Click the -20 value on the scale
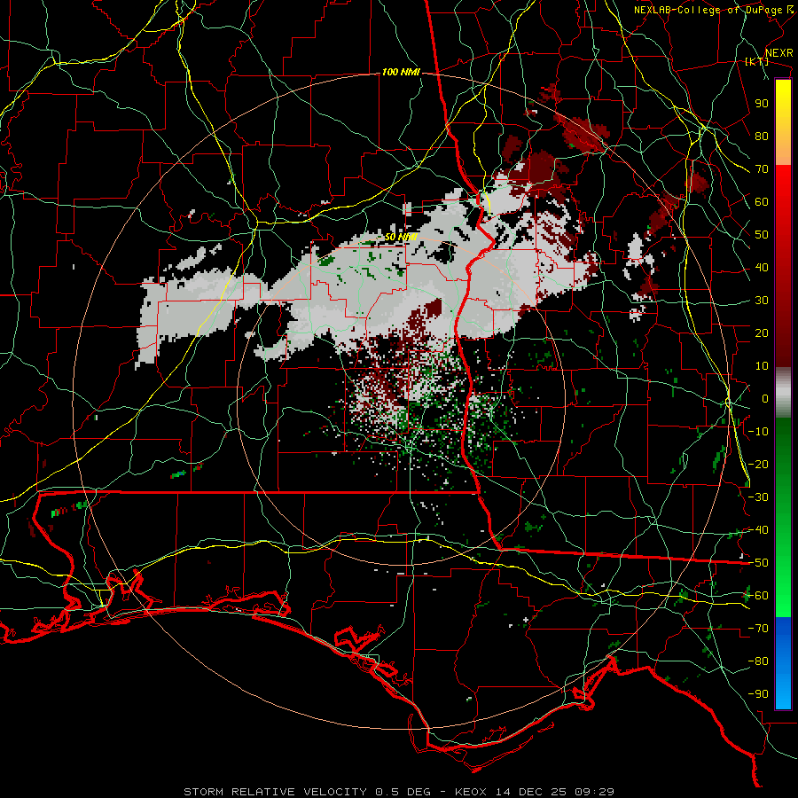Image resolution: width=798 pixels, height=798 pixels. tap(758, 464)
